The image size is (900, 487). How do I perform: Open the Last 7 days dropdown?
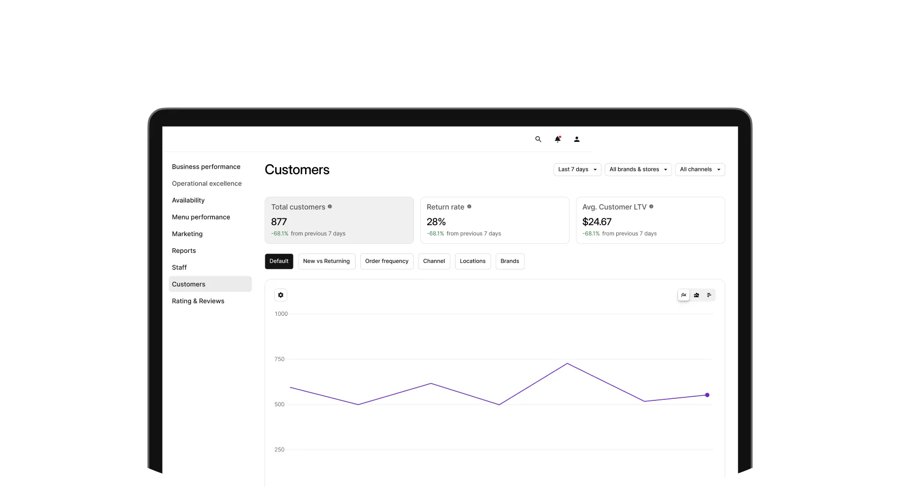tap(577, 169)
